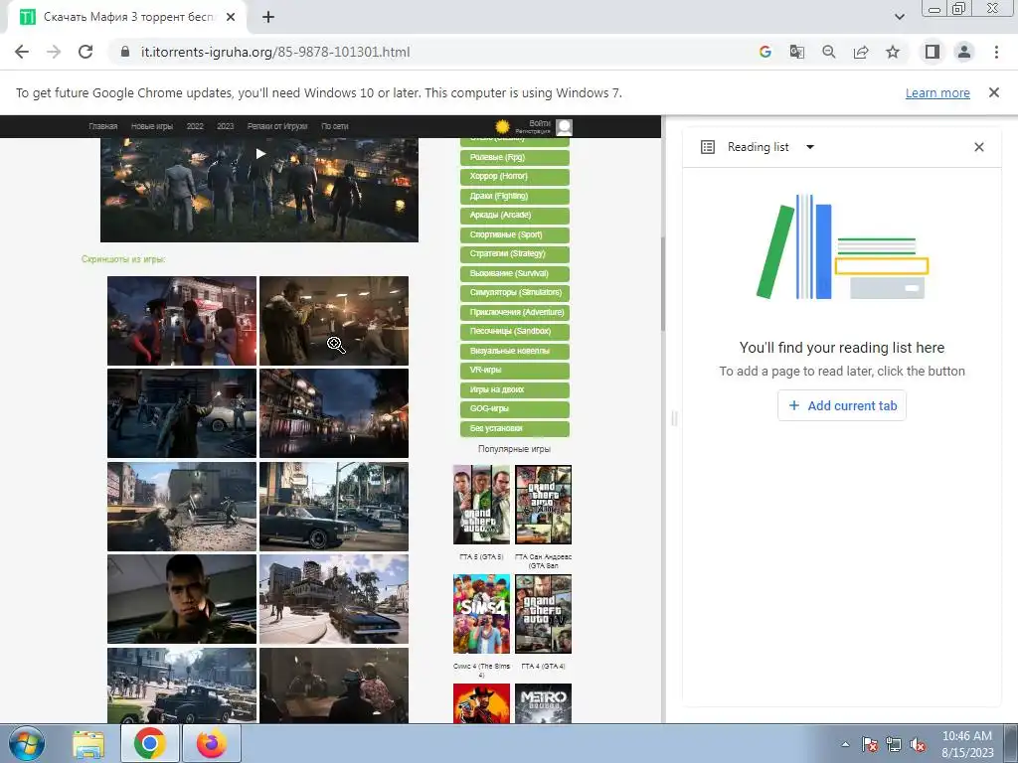Open the Reading list dropdown
1018x763 pixels.
click(809, 147)
